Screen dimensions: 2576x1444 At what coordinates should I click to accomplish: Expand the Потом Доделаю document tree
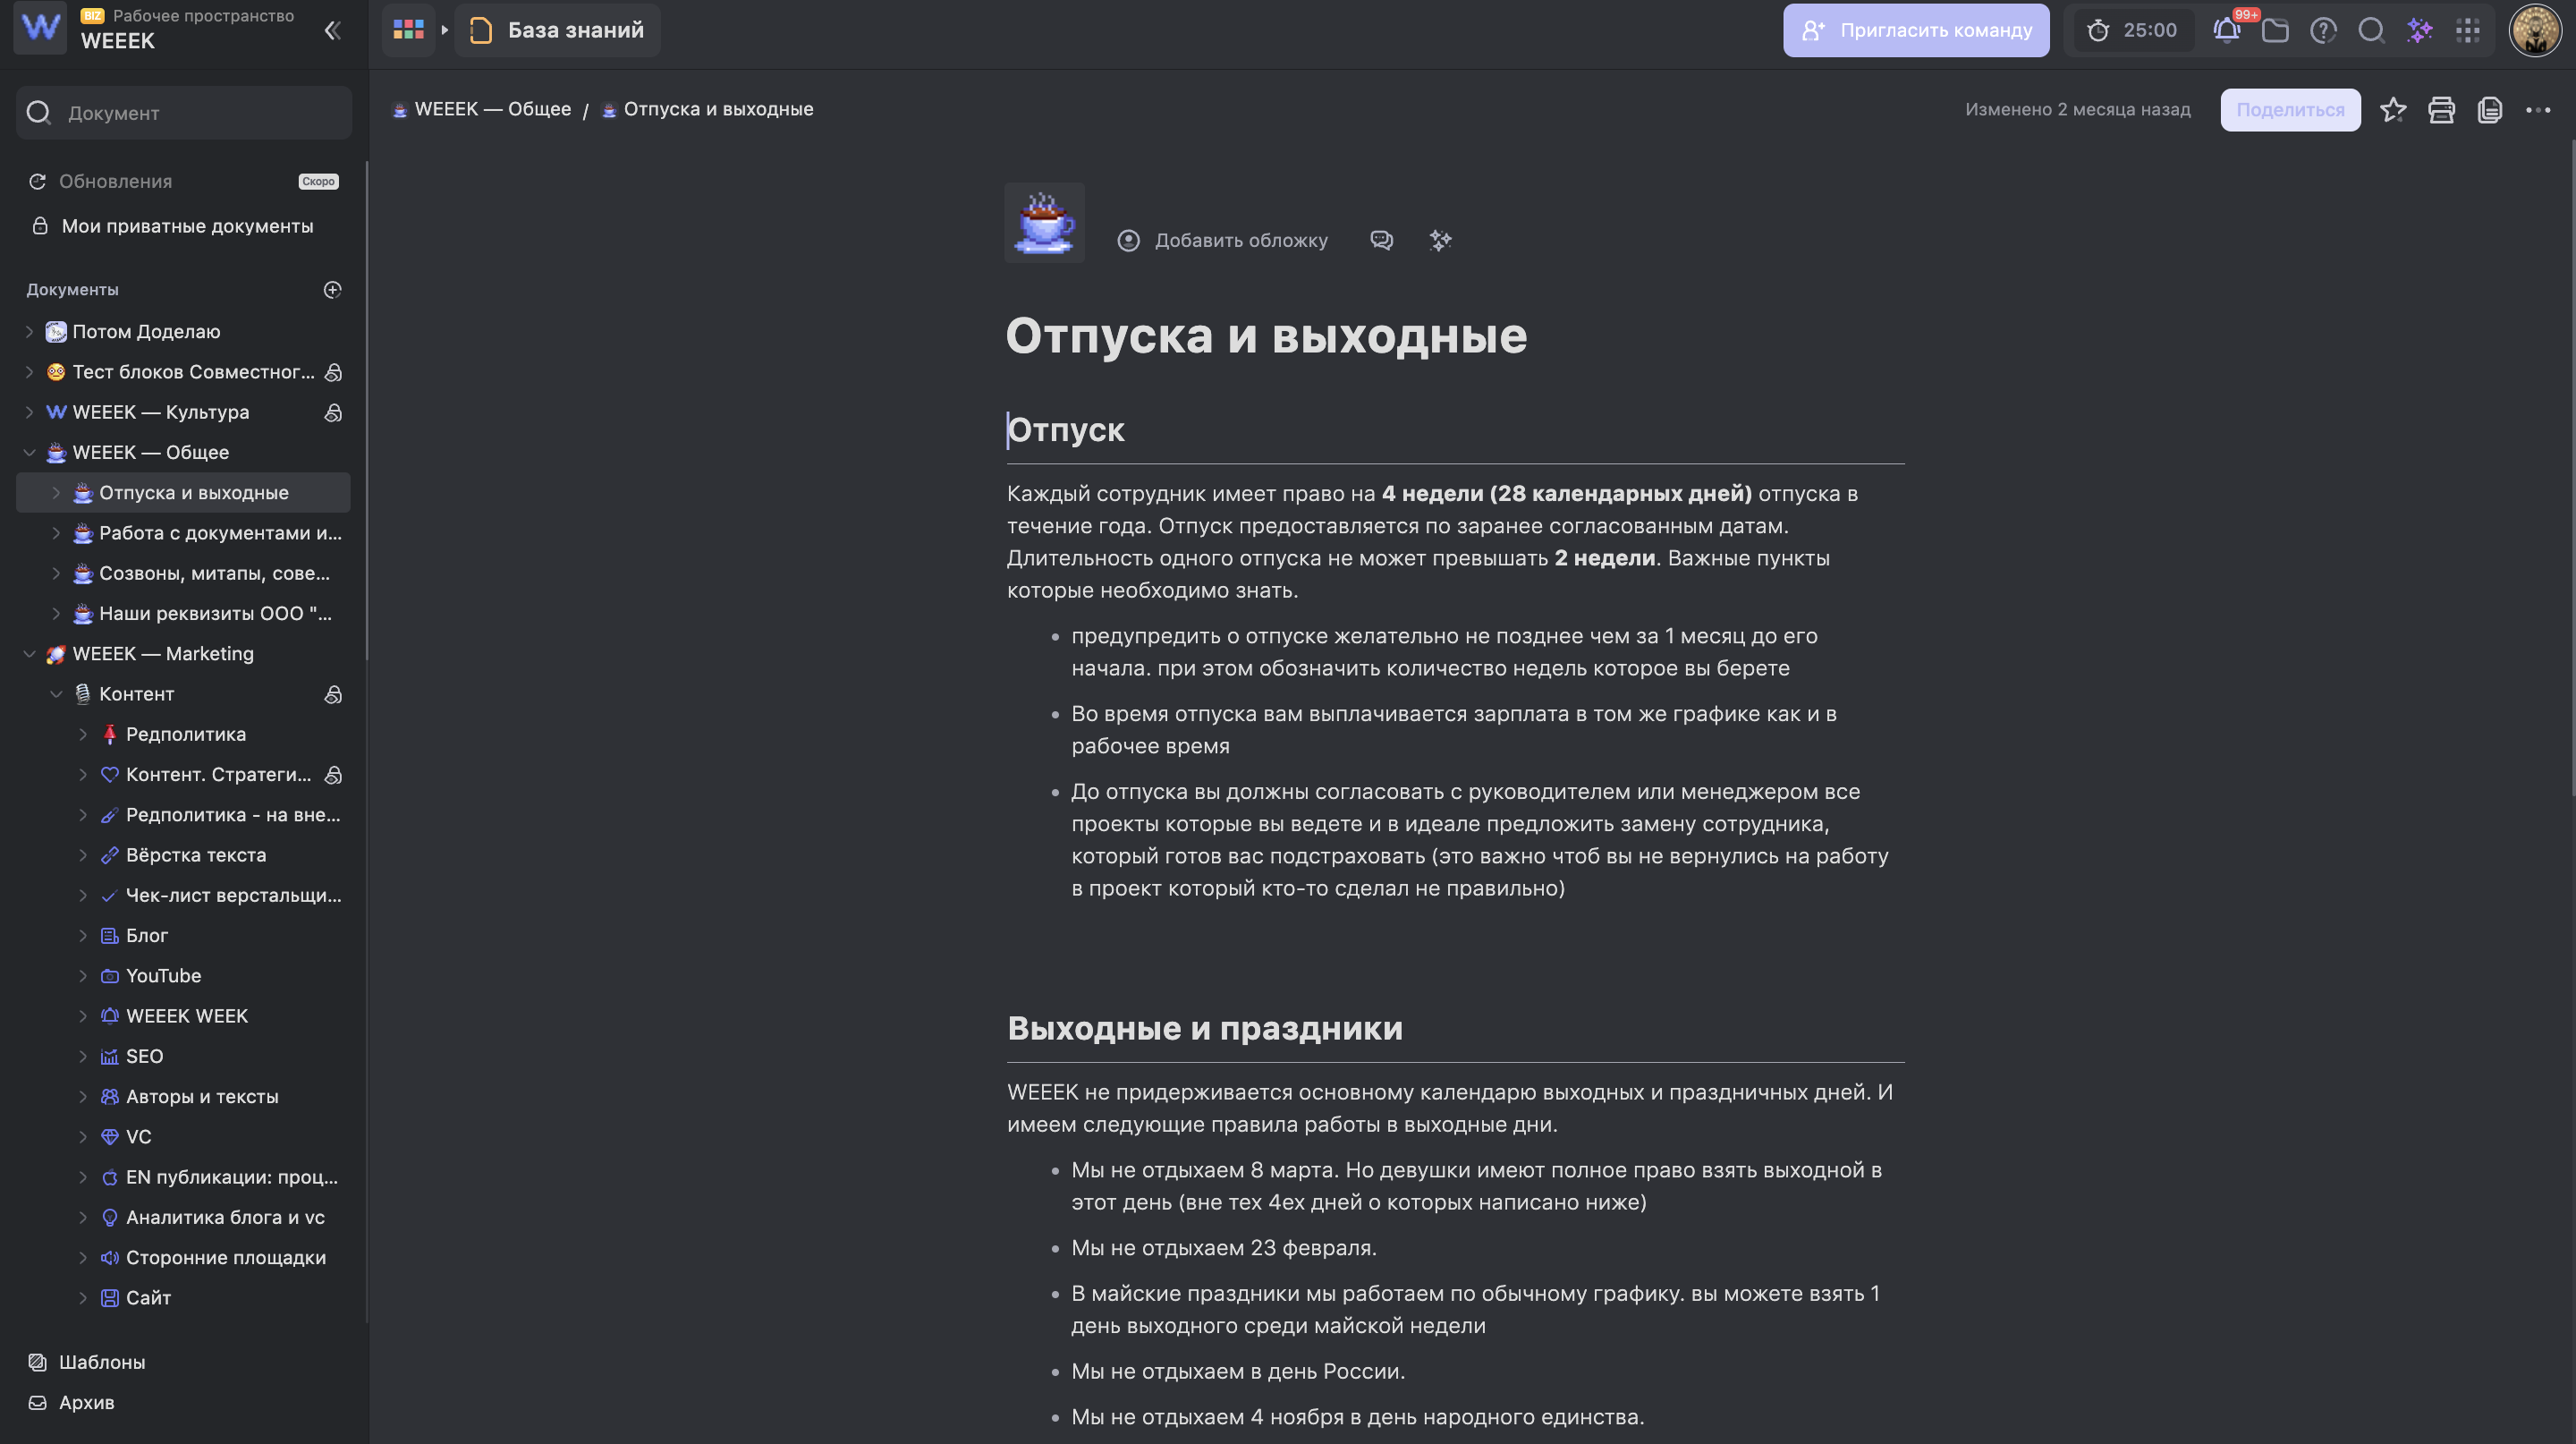(x=29, y=331)
